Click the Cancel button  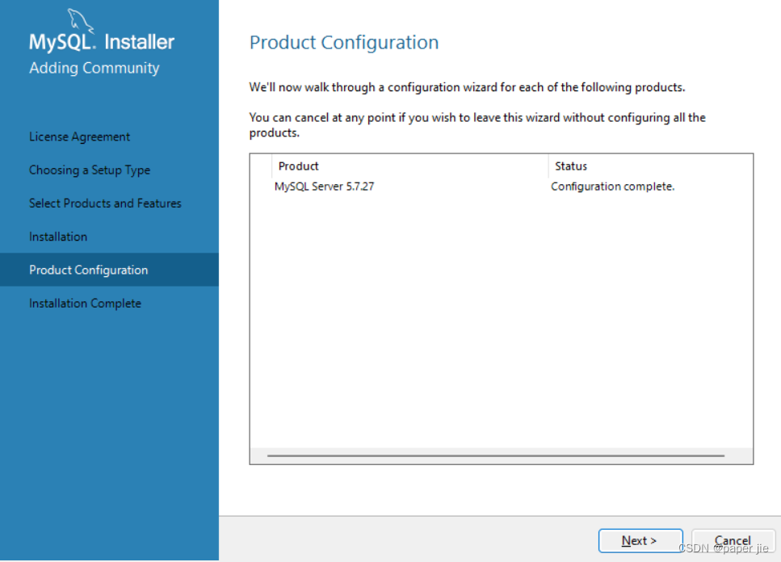coord(733,540)
